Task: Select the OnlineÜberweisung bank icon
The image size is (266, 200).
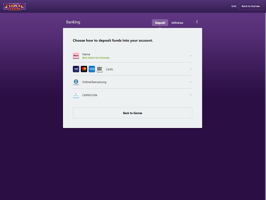Action: [x=76, y=82]
